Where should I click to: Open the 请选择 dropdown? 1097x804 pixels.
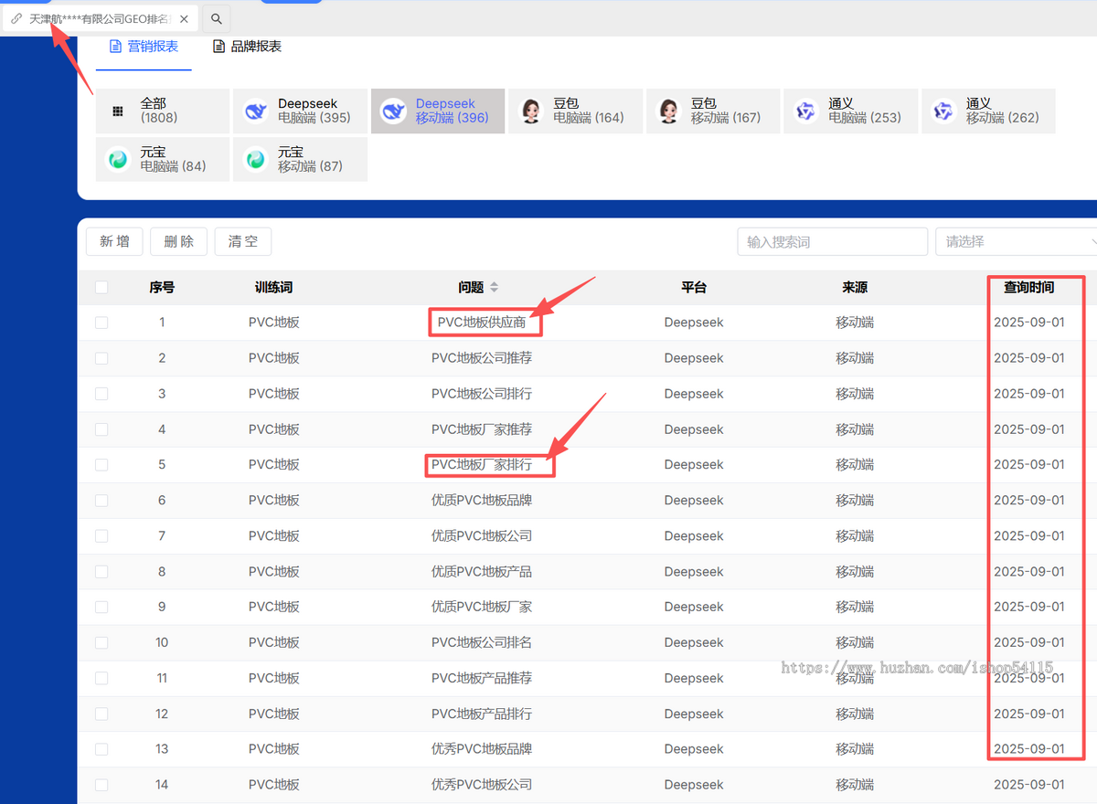[1017, 241]
